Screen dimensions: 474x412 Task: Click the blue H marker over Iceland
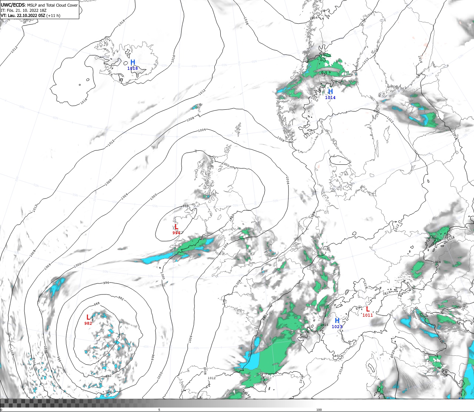133,62
